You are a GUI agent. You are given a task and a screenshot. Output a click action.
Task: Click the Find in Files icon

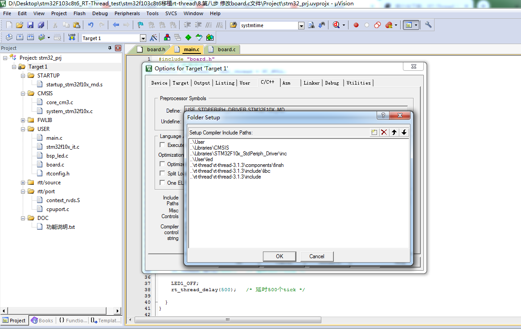233,25
